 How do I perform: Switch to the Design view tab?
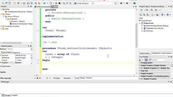pos(82,78)
